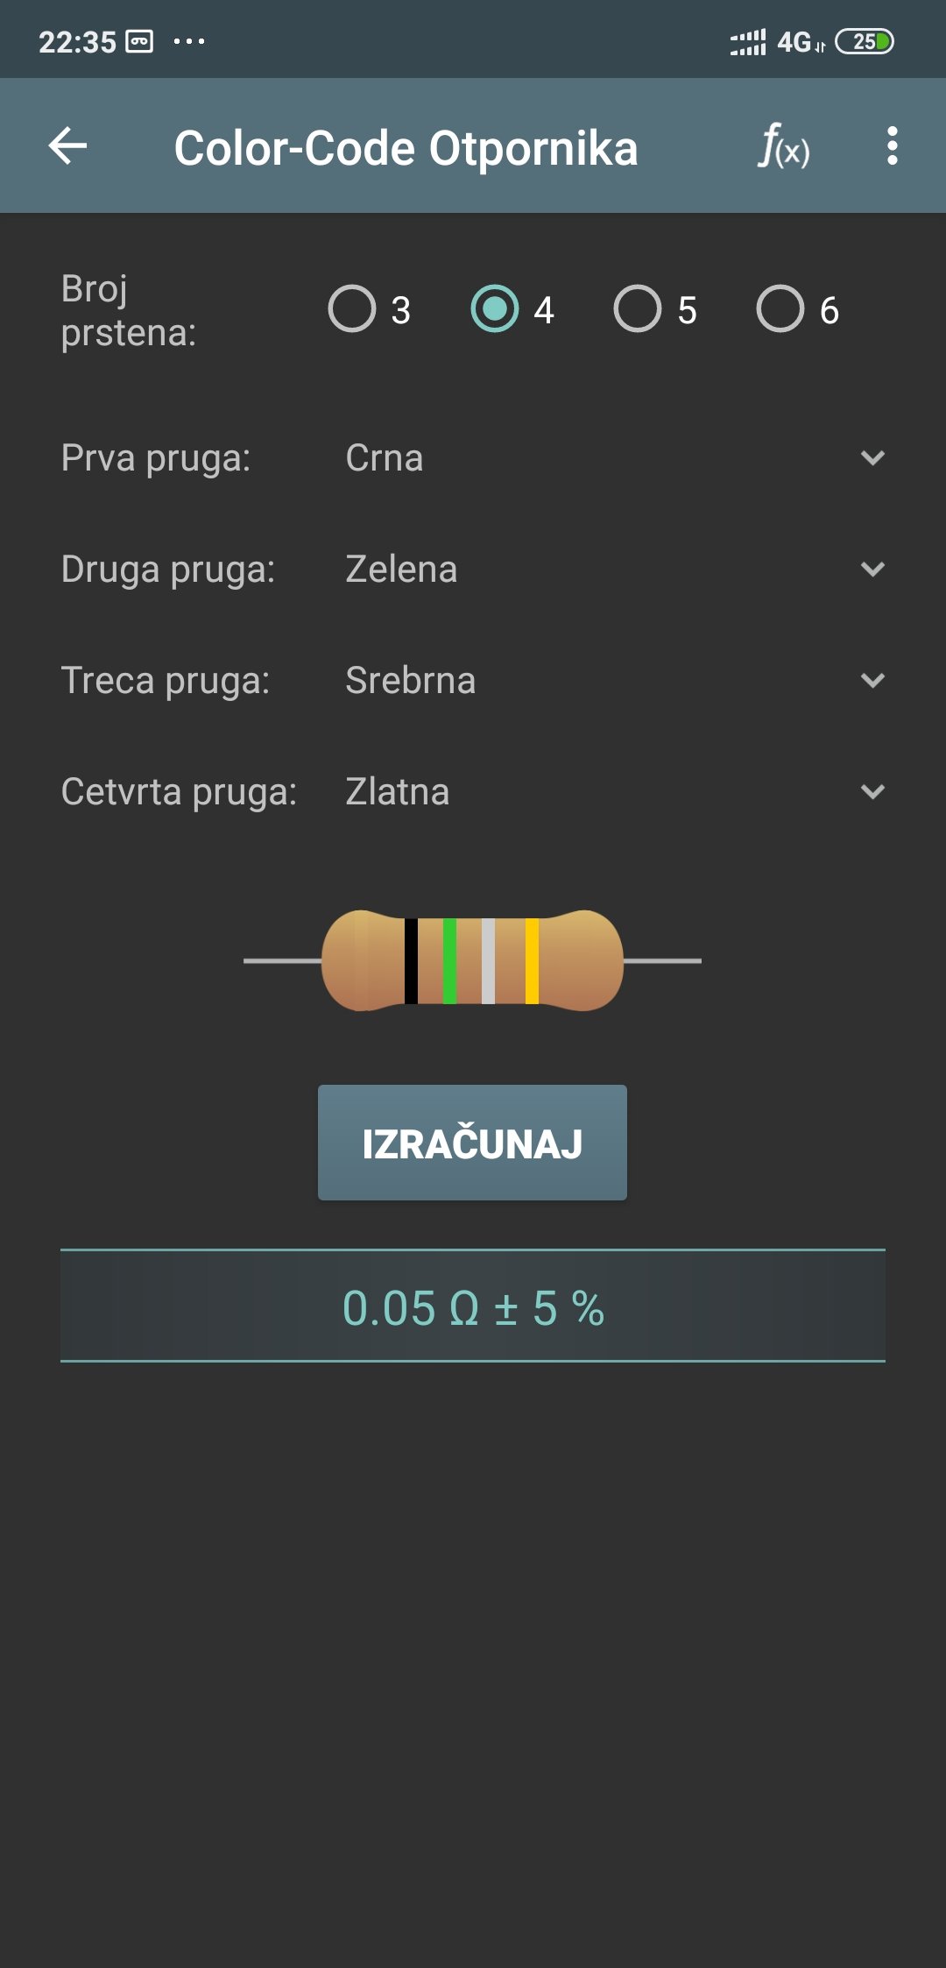Tap the 0.05 Ω ± 5 % result field

[473, 1306]
